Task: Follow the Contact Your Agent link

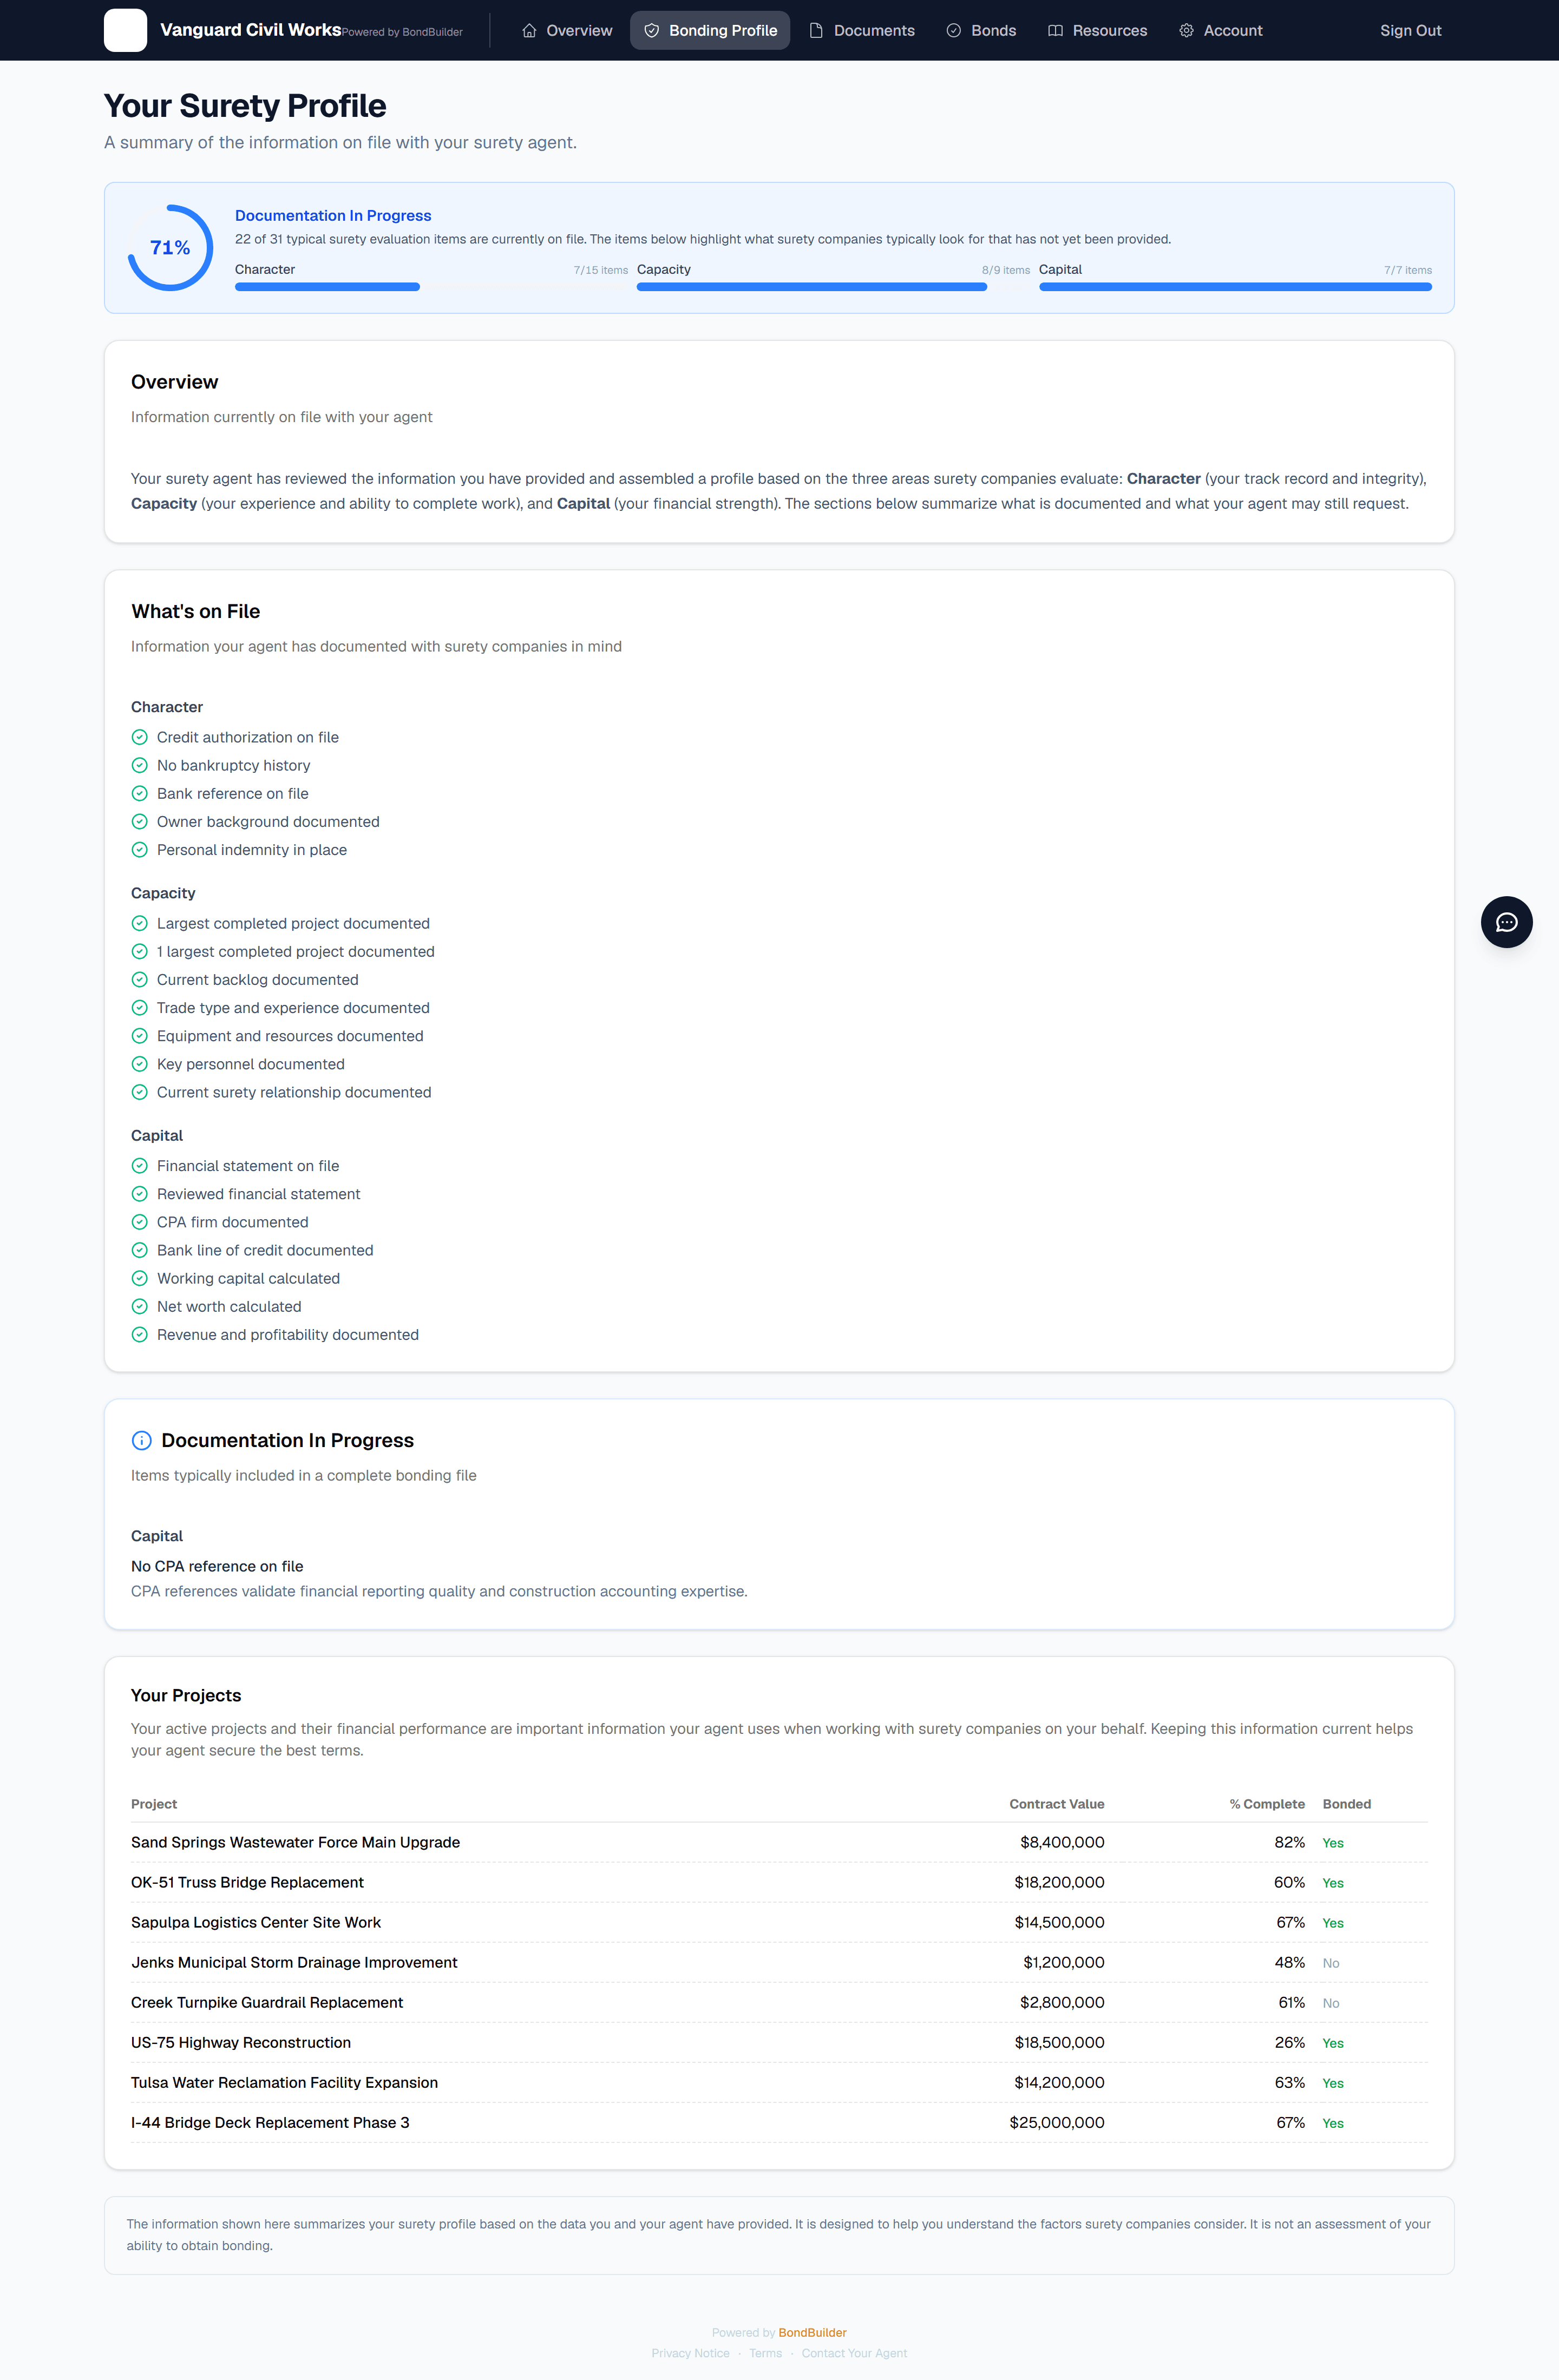Action: coord(854,2352)
